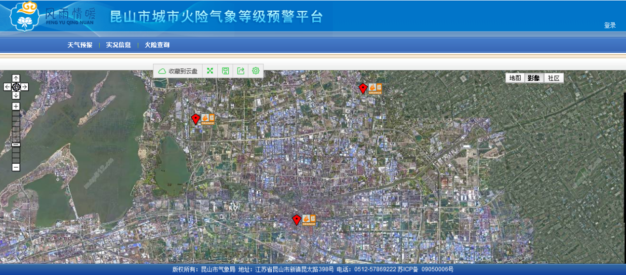The image size is (626, 275).
Task: Pan the map right with the arrow
Action: (x=25, y=87)
